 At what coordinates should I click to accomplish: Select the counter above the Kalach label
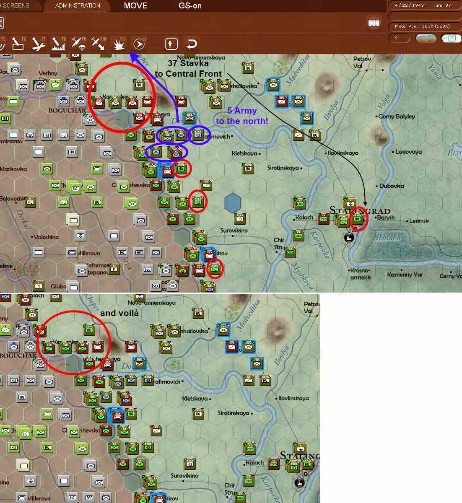pyautogui.click(x=298, y=202)
